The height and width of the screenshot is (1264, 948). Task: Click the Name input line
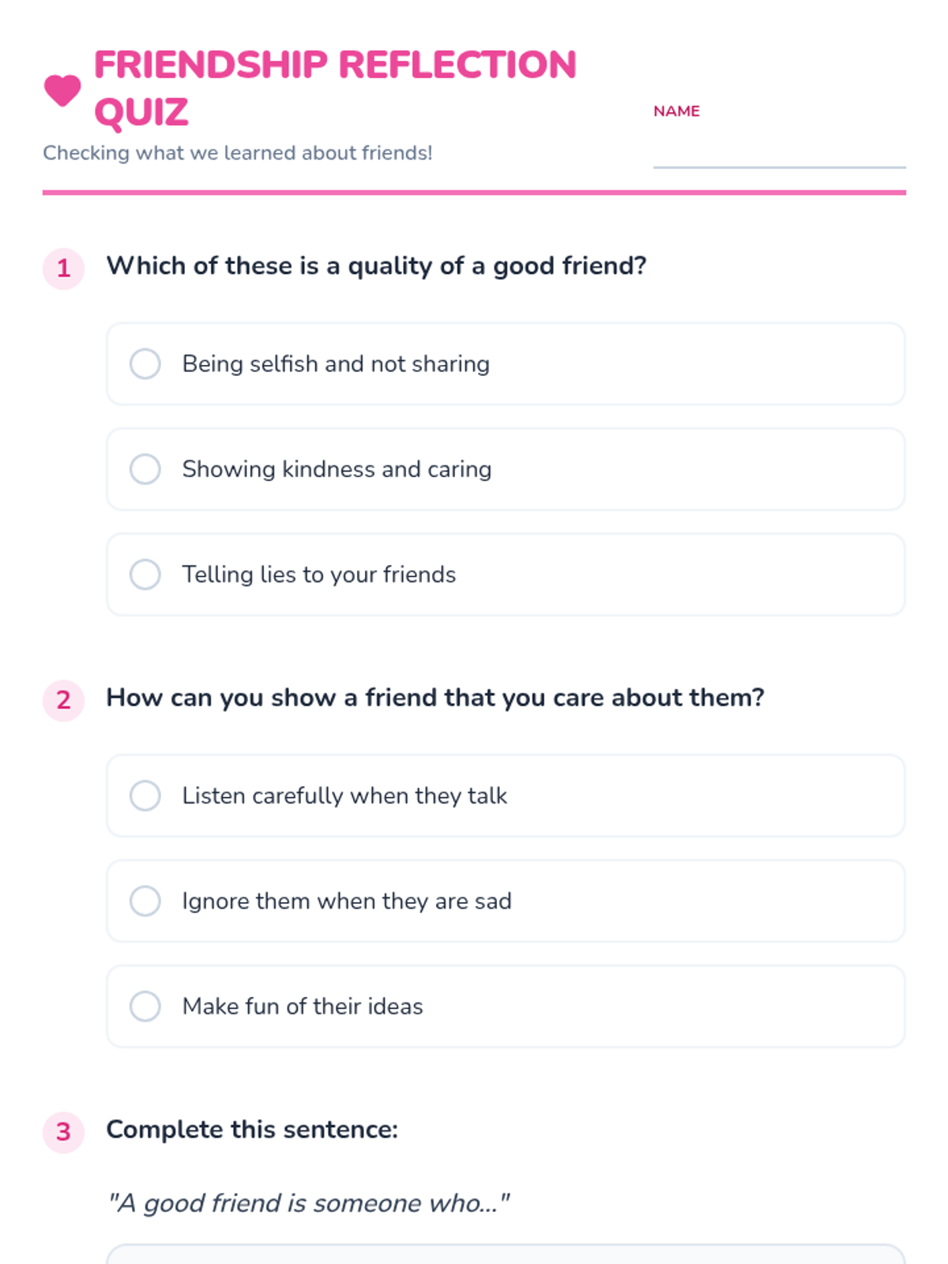pyautogui.click(x=778, y=151)
